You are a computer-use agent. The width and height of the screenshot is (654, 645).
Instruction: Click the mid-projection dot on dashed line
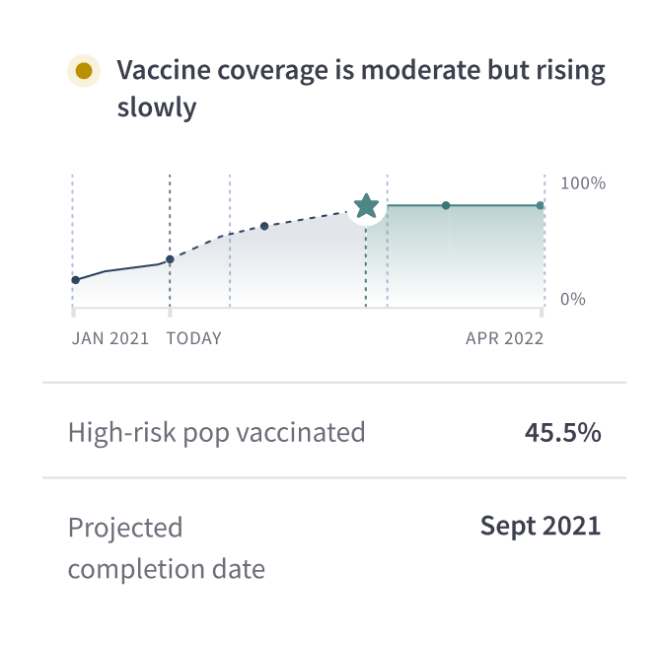point(264,226)
